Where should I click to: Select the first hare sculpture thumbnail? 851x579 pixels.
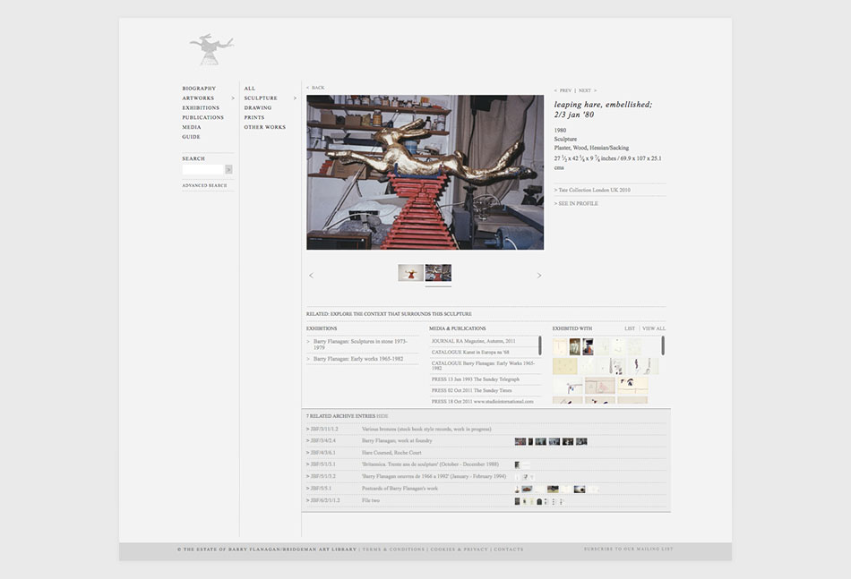[410, 273]
